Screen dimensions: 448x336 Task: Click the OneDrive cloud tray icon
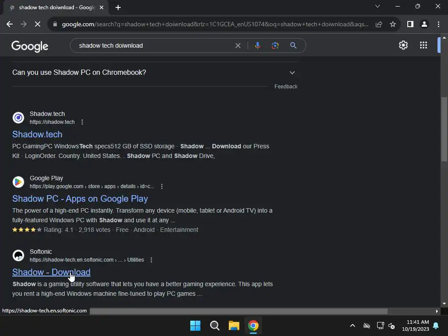coord(367,325)
